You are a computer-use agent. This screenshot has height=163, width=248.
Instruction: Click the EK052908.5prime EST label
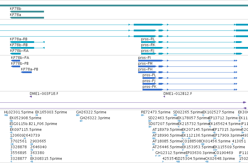(25, 118)
